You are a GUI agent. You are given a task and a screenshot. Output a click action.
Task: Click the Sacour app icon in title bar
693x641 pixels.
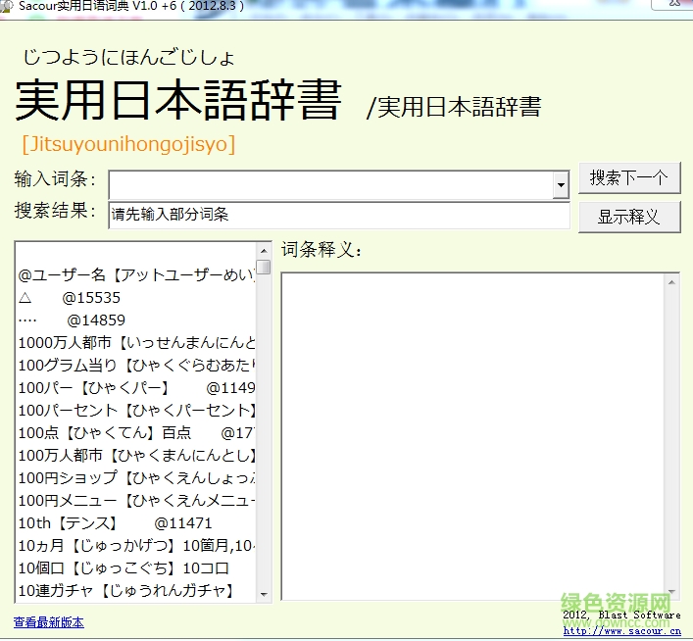[x=5, y=7]
